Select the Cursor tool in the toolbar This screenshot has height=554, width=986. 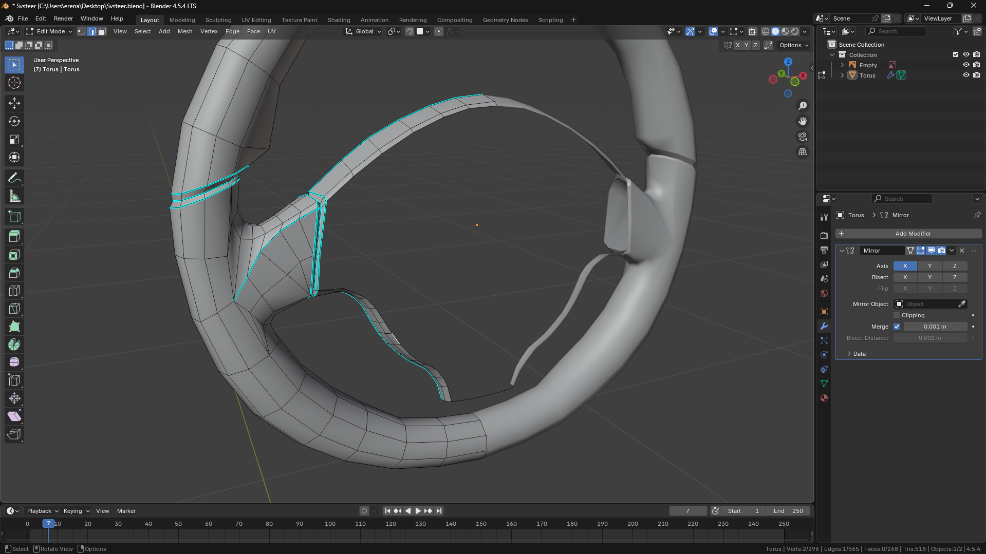tap(14, 83)
